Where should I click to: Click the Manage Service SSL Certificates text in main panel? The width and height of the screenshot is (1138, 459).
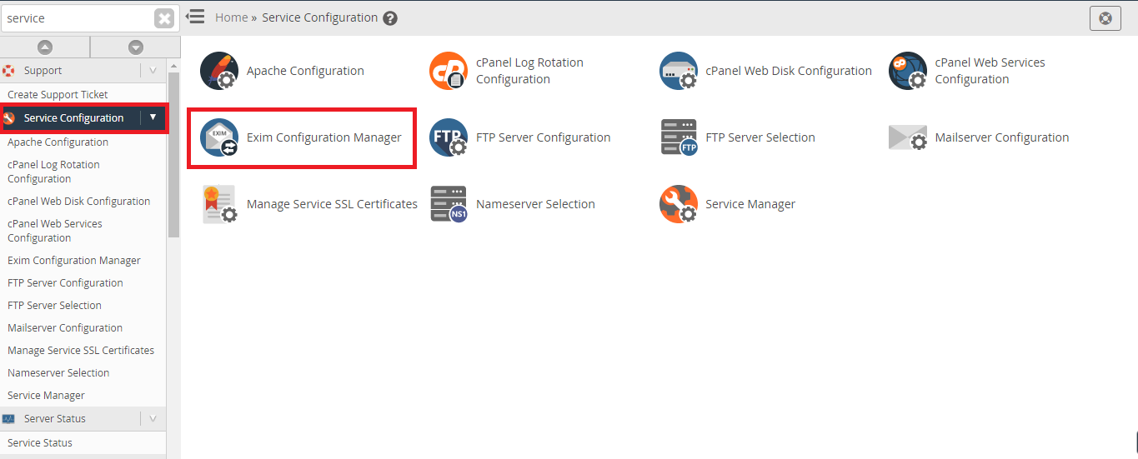(332, 204)
